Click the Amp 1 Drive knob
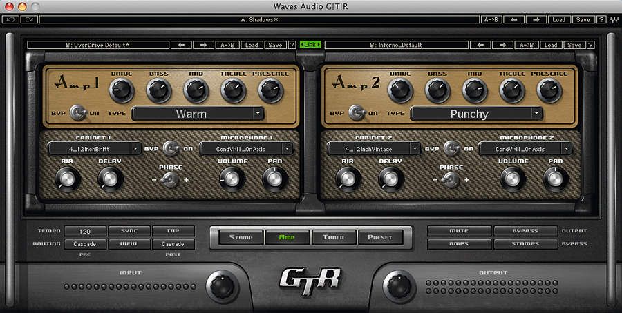Screen dimensions: 622x313 click(x=122, y=90)
